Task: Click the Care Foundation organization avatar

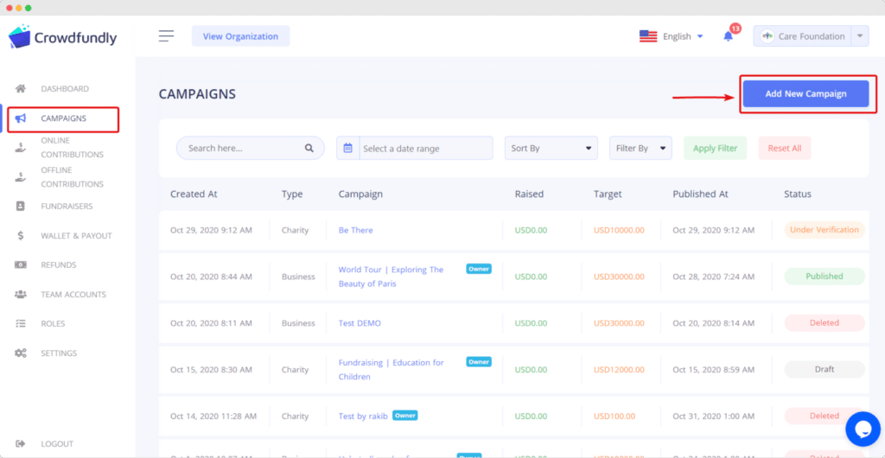Action: [x=767, y=36]
